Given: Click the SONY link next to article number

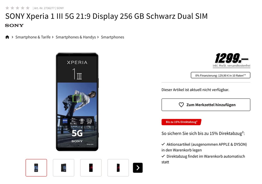Looking at the screenshot, I should (x=60, y=8).
